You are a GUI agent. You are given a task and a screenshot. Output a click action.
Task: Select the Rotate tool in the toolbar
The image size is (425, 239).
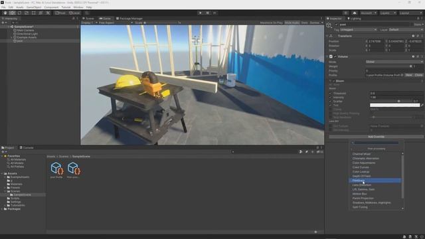point(19,13)
